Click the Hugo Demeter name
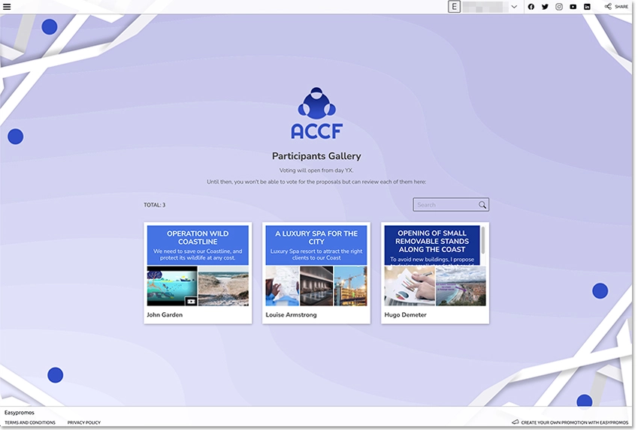This screenshot has width=638, height=430. tap(405, 314)
